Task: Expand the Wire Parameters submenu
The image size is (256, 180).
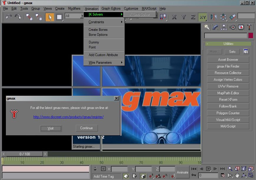Action: (104, 63)
